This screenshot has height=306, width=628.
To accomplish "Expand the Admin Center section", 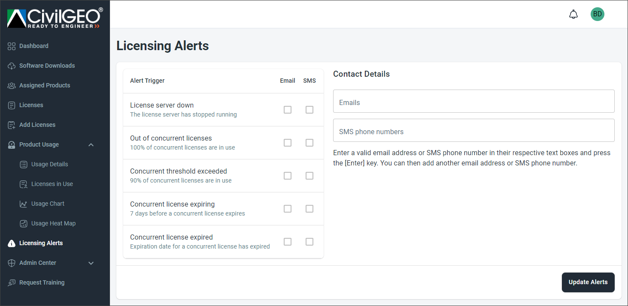I will [x=91, y=263].
